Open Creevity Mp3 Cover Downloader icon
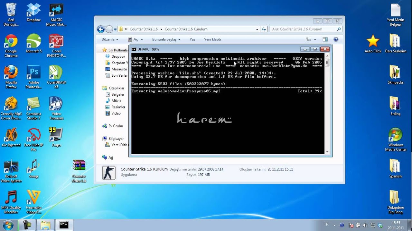The width and height of the screenshot is (412, 231). [x=11, y=108]
